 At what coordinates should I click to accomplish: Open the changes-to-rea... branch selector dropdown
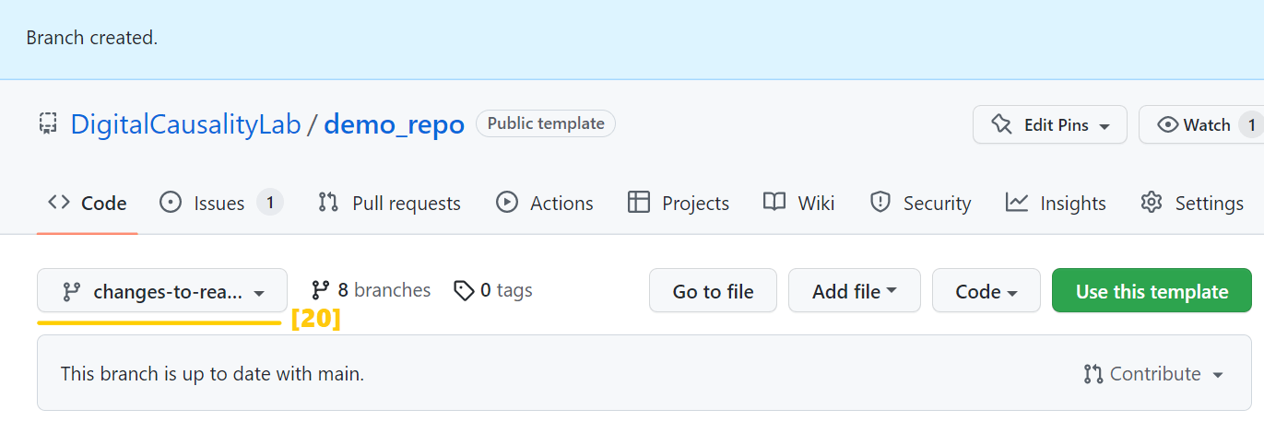[162, 292]
